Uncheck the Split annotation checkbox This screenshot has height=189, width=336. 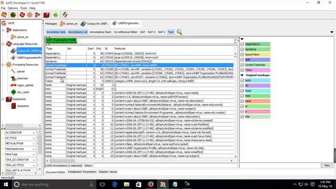pos(242,59)
